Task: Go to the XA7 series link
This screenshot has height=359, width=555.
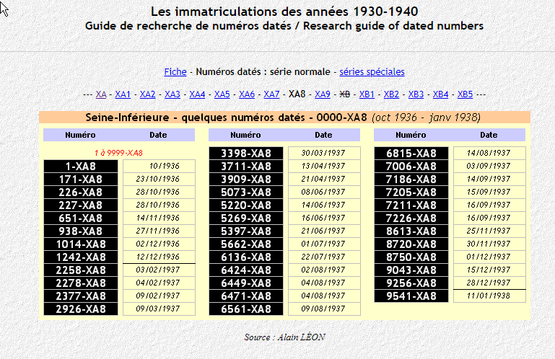Action: click(x=271, y=94)
